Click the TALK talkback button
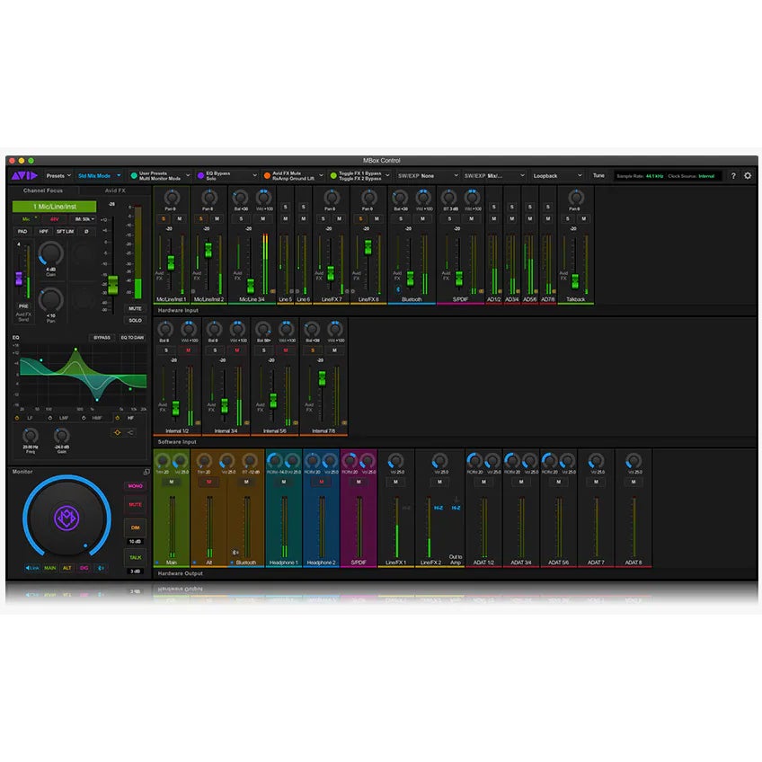762x762 pixels. [x=135, y=557]
